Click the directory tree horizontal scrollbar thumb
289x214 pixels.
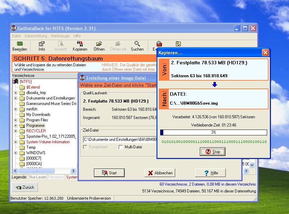pos(37,171)
